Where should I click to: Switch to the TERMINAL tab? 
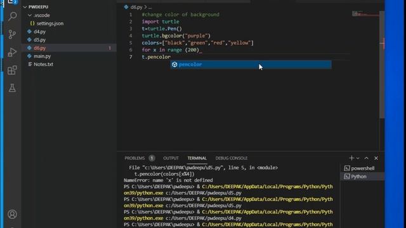click(197, 158)
